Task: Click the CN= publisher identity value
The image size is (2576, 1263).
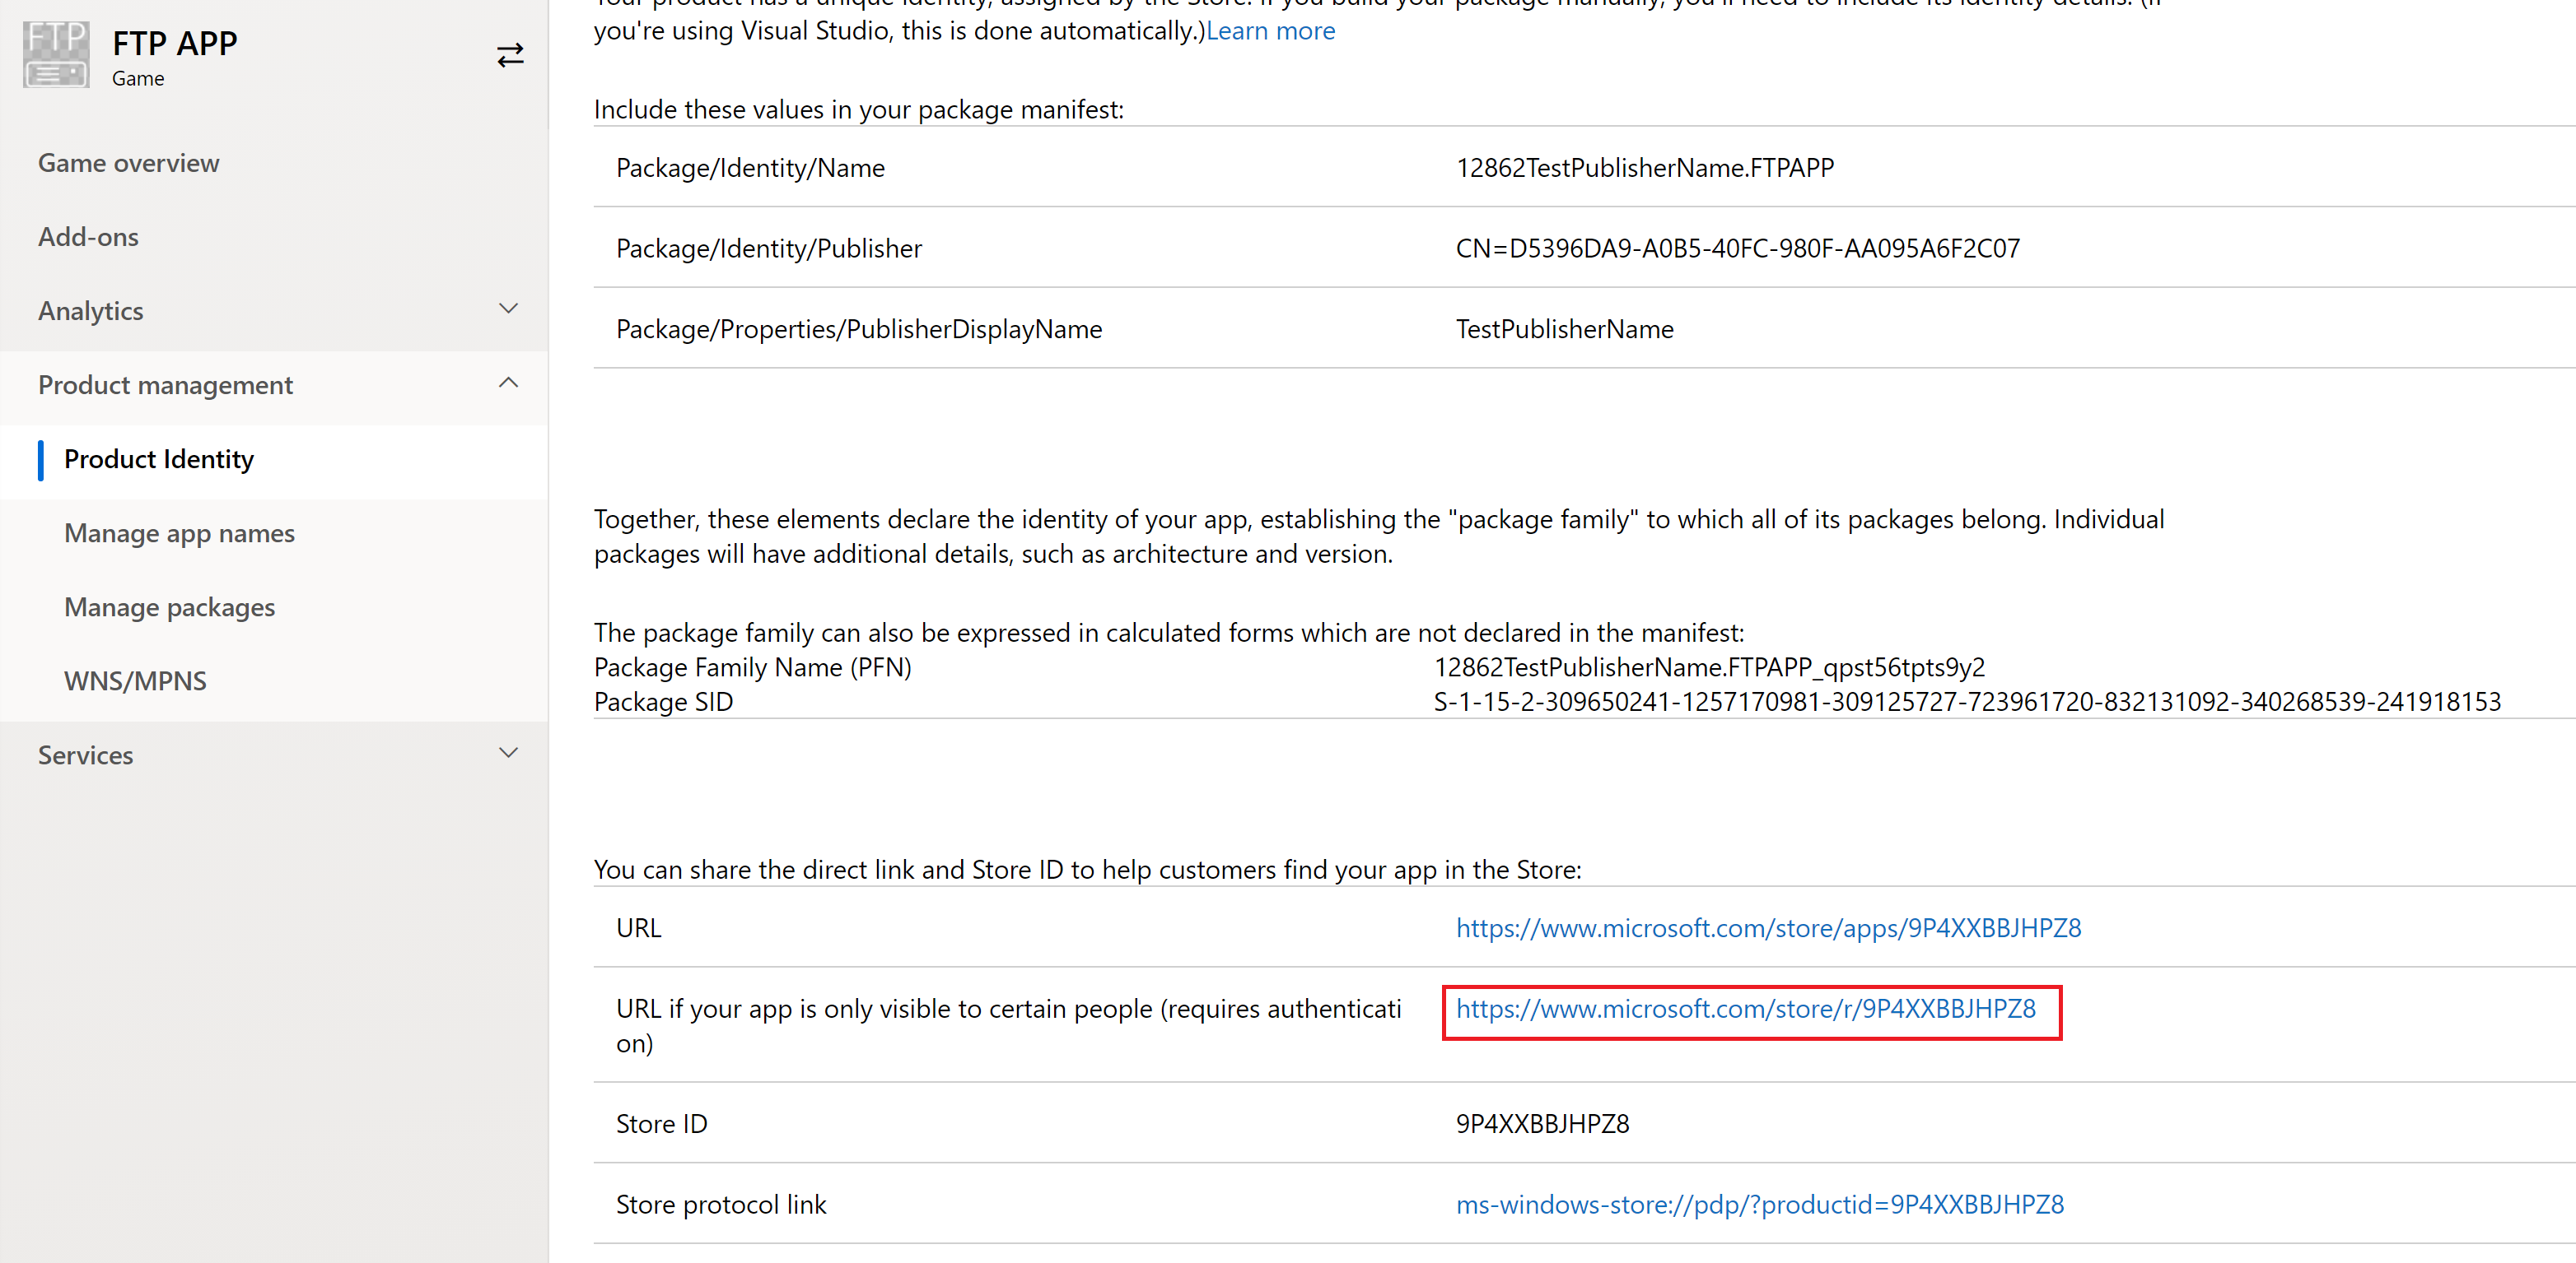Action: (x=1737, y=248)
